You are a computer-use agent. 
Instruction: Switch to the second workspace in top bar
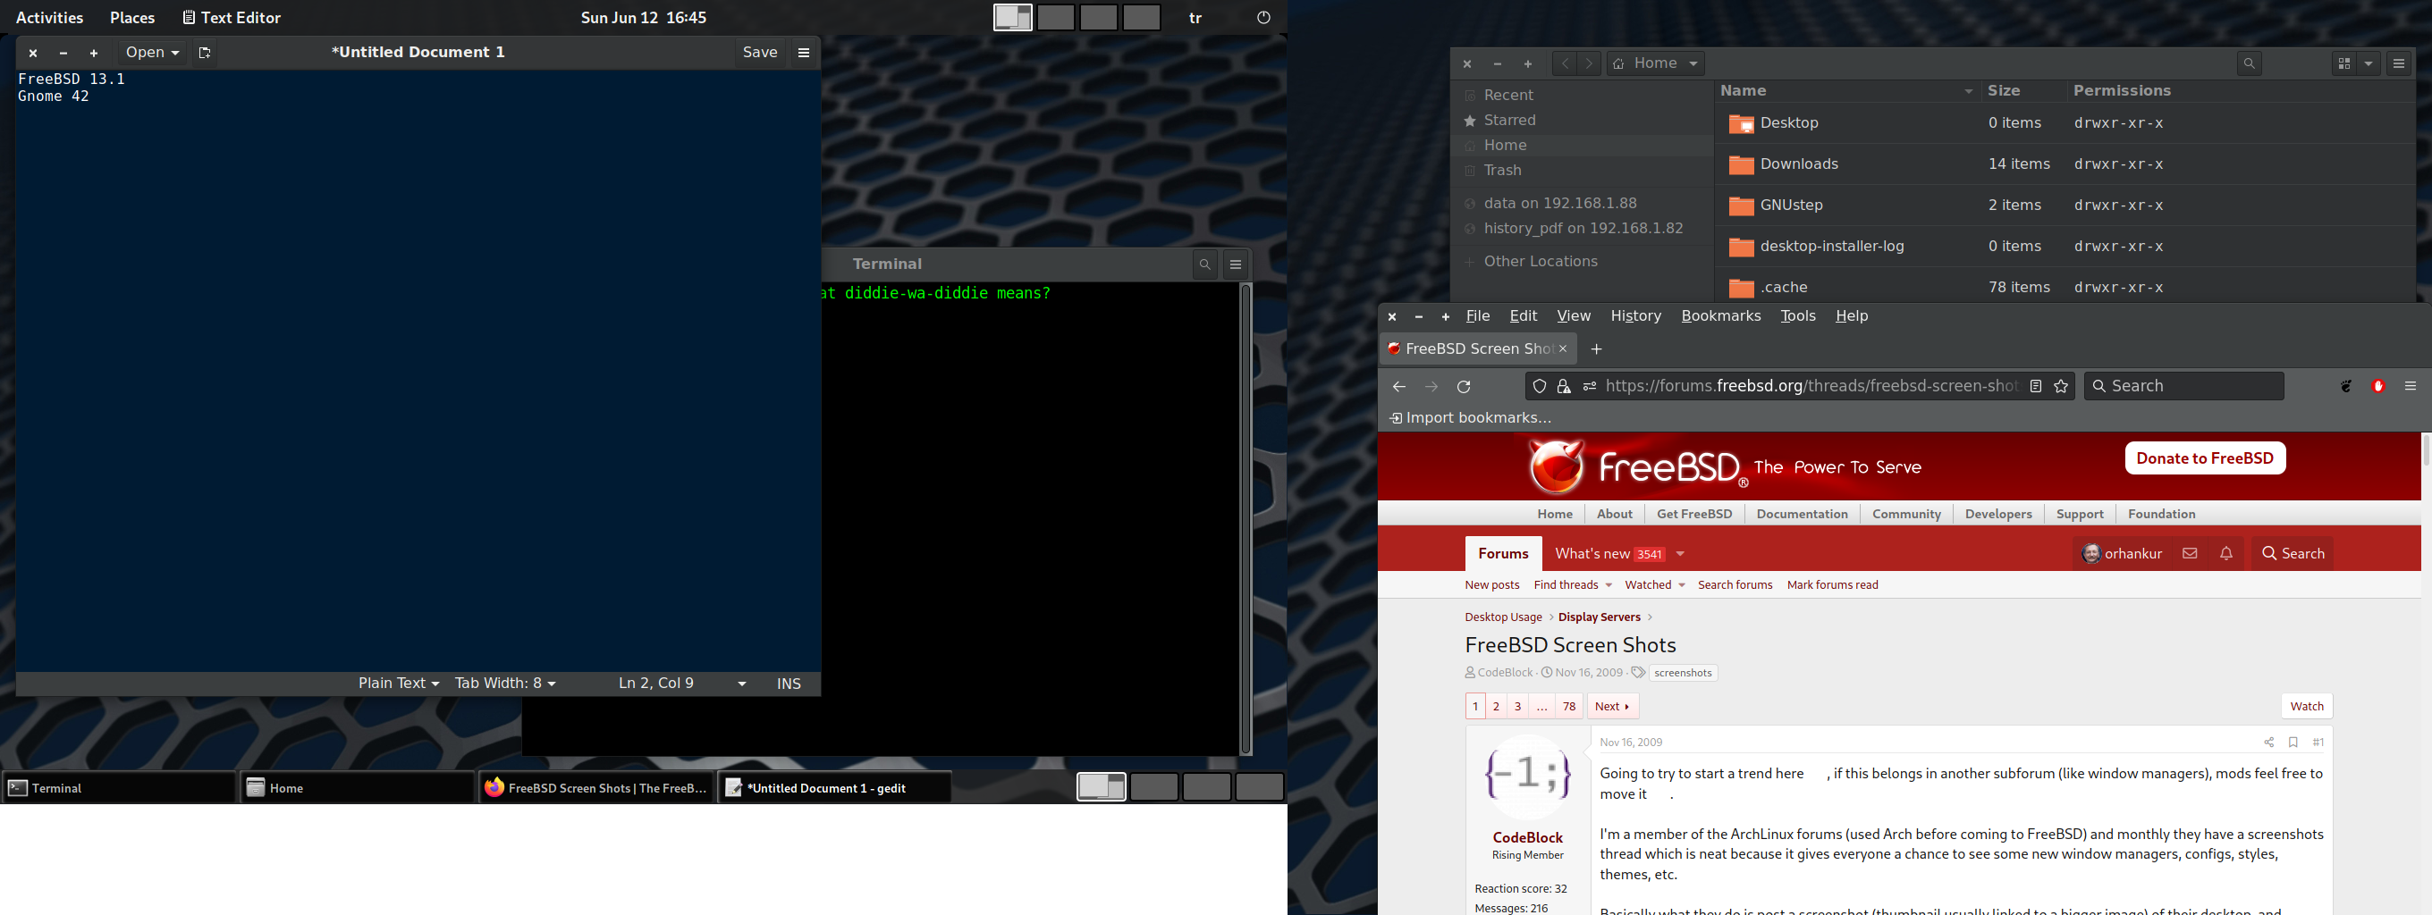pos(1055,18)
